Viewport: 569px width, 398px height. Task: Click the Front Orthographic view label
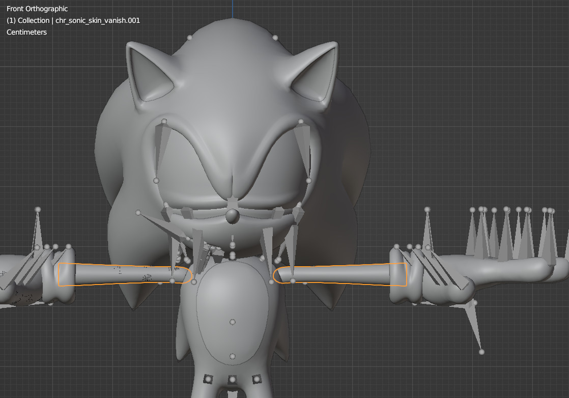click(37, 8)
